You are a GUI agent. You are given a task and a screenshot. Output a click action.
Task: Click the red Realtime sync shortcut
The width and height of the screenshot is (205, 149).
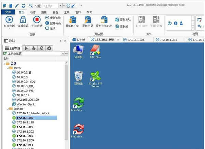tap(78, 131)
